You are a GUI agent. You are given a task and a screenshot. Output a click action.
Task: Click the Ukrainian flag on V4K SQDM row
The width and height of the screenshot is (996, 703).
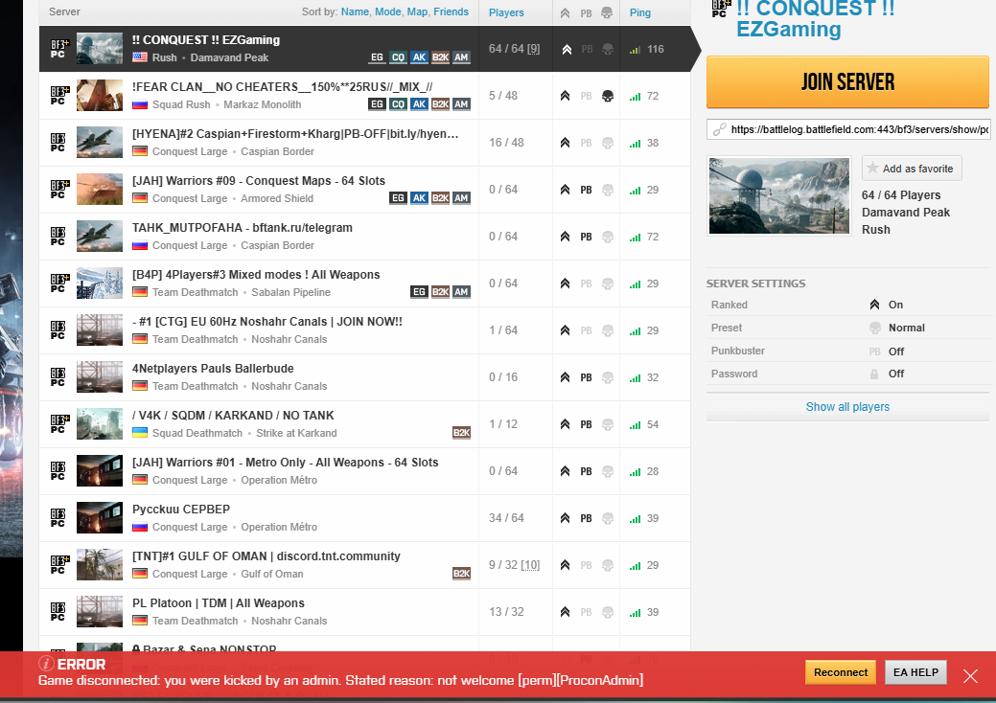point(140,433)
